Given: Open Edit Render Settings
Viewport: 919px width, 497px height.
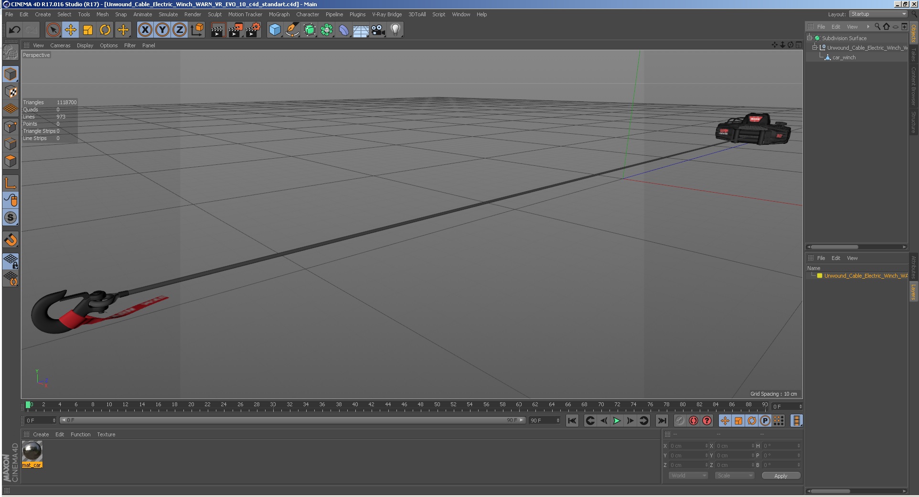Looking at the screenshot, I should (253, 30).
